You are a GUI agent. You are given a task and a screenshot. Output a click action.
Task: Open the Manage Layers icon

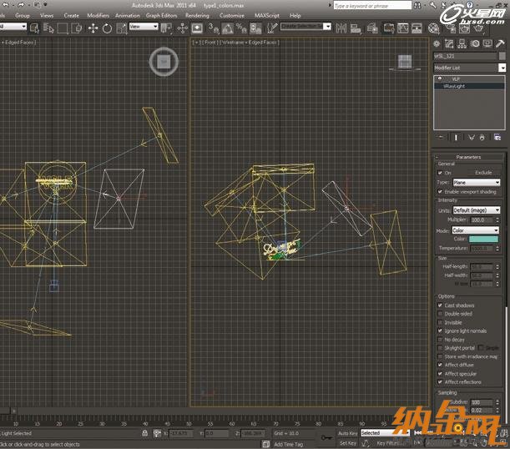[372, 28]
